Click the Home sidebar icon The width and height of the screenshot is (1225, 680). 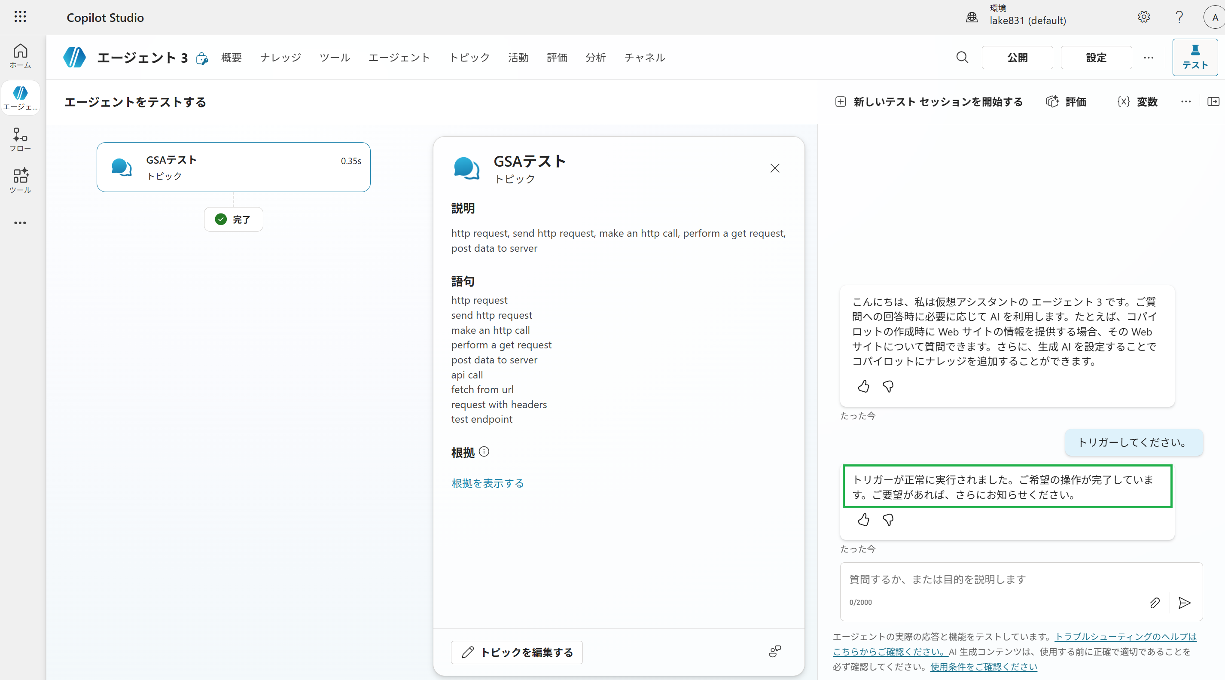click(20, 56)
